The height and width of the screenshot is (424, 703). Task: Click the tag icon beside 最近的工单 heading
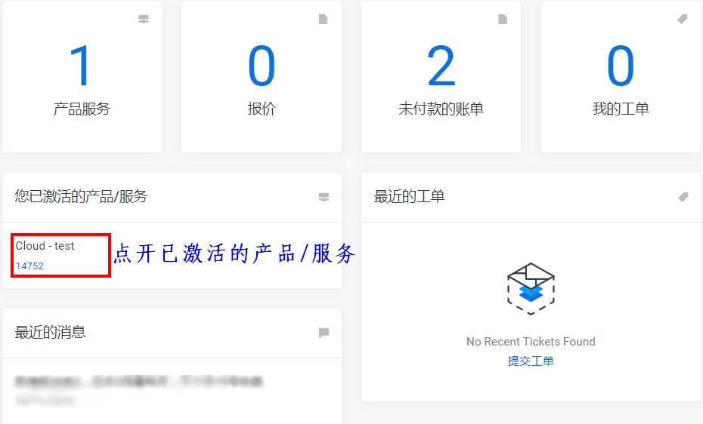pos(683,197)
